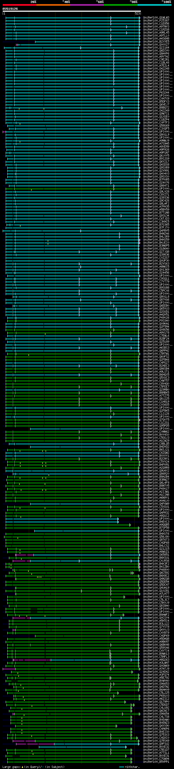Image resolution: width=174 pixels, height=769 pixels.
Task: Select the UniRef100_Q40403 label
Action: (156, 173)
